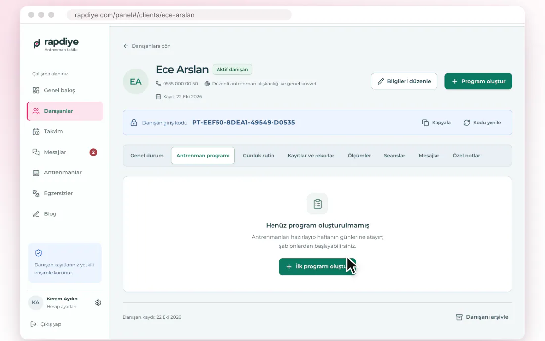This screenshot has height=341, width=545.
Task: Click the copy icon next to Kopyala
Action: (425, 123)
